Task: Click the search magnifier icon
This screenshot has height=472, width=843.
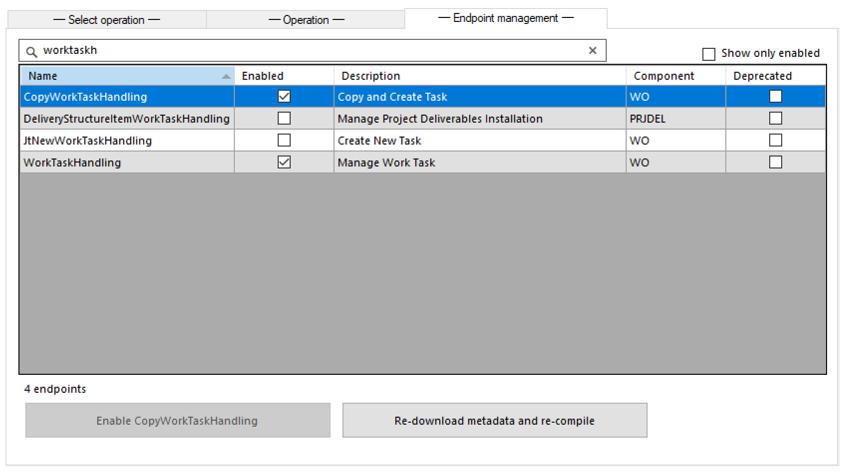Action: 31,51
